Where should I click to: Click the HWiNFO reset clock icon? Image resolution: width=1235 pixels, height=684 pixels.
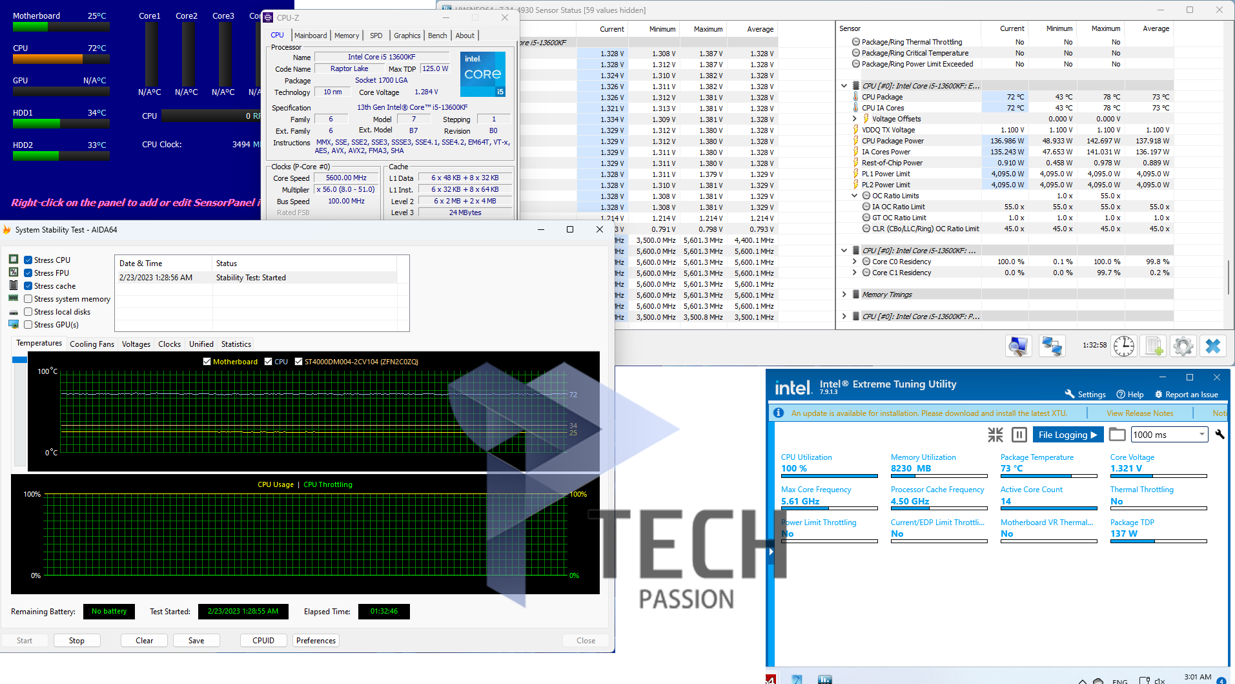click(x=1123, y=346)
